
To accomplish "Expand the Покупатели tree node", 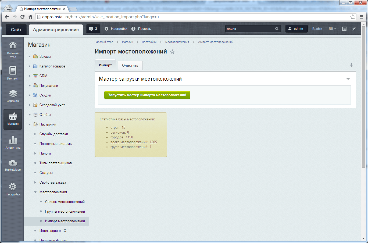I will point(30,85).
